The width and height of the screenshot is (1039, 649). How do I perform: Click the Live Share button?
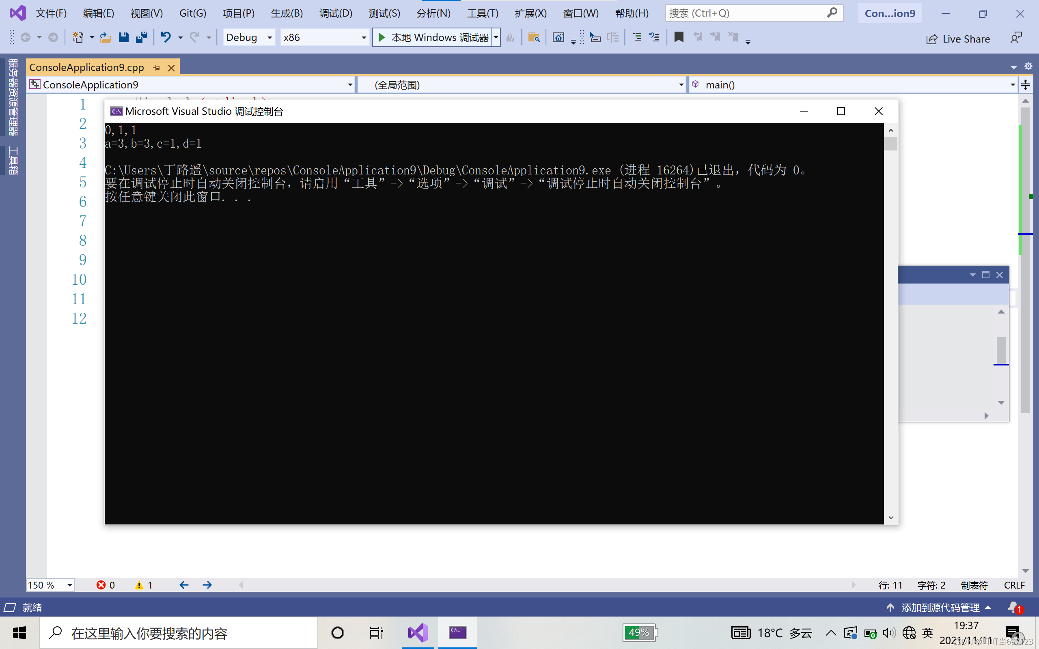[x=958, y=39]
